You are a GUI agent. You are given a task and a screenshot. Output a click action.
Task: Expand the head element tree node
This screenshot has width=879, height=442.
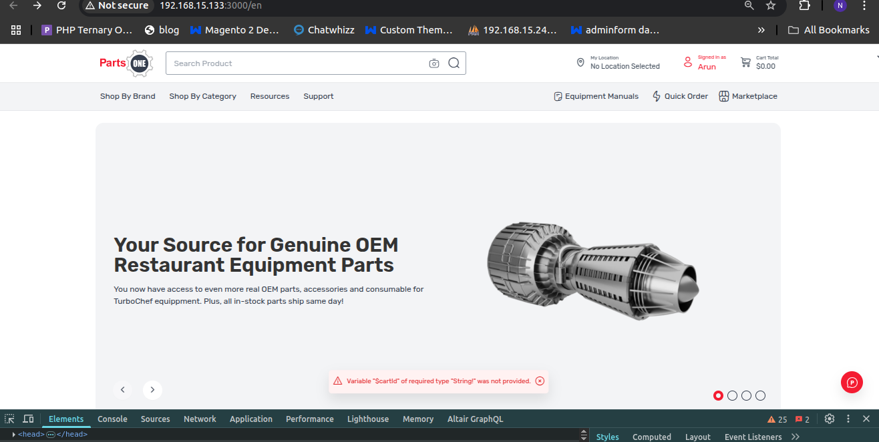click(14, 434)
